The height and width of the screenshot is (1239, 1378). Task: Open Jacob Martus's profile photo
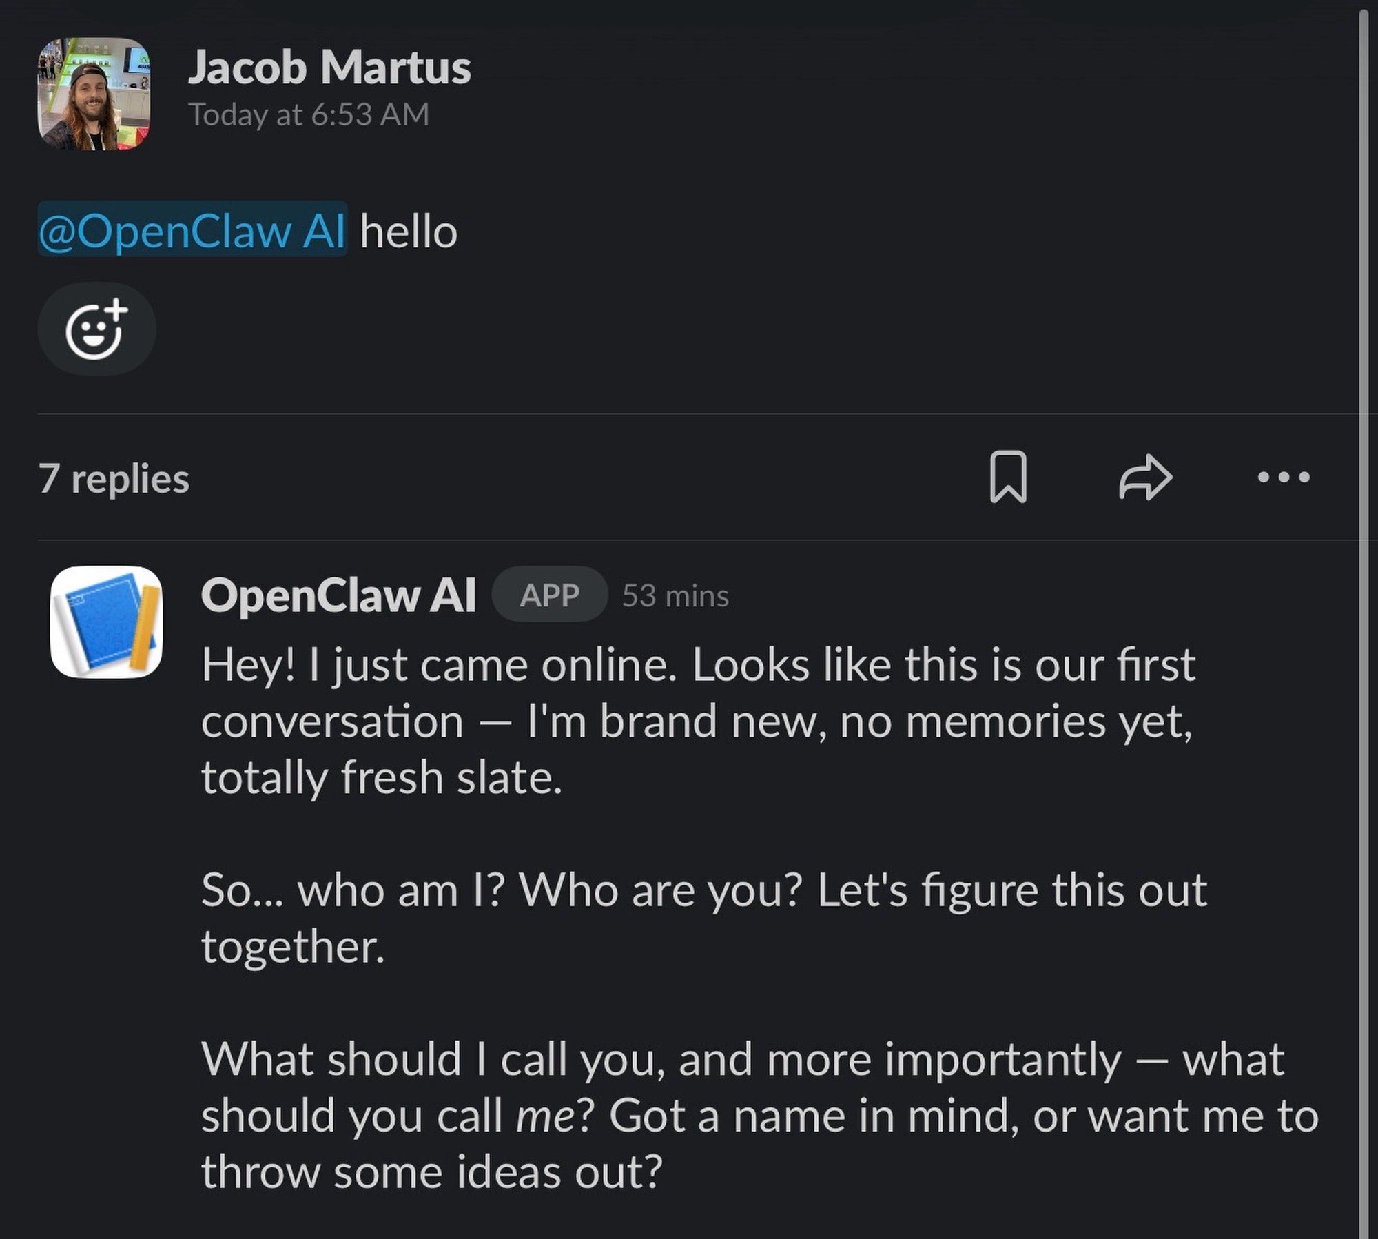94,94
